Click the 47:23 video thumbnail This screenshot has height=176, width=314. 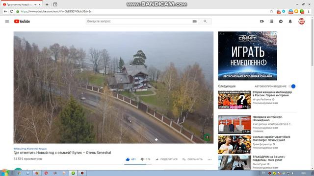(x=235, y=100)
